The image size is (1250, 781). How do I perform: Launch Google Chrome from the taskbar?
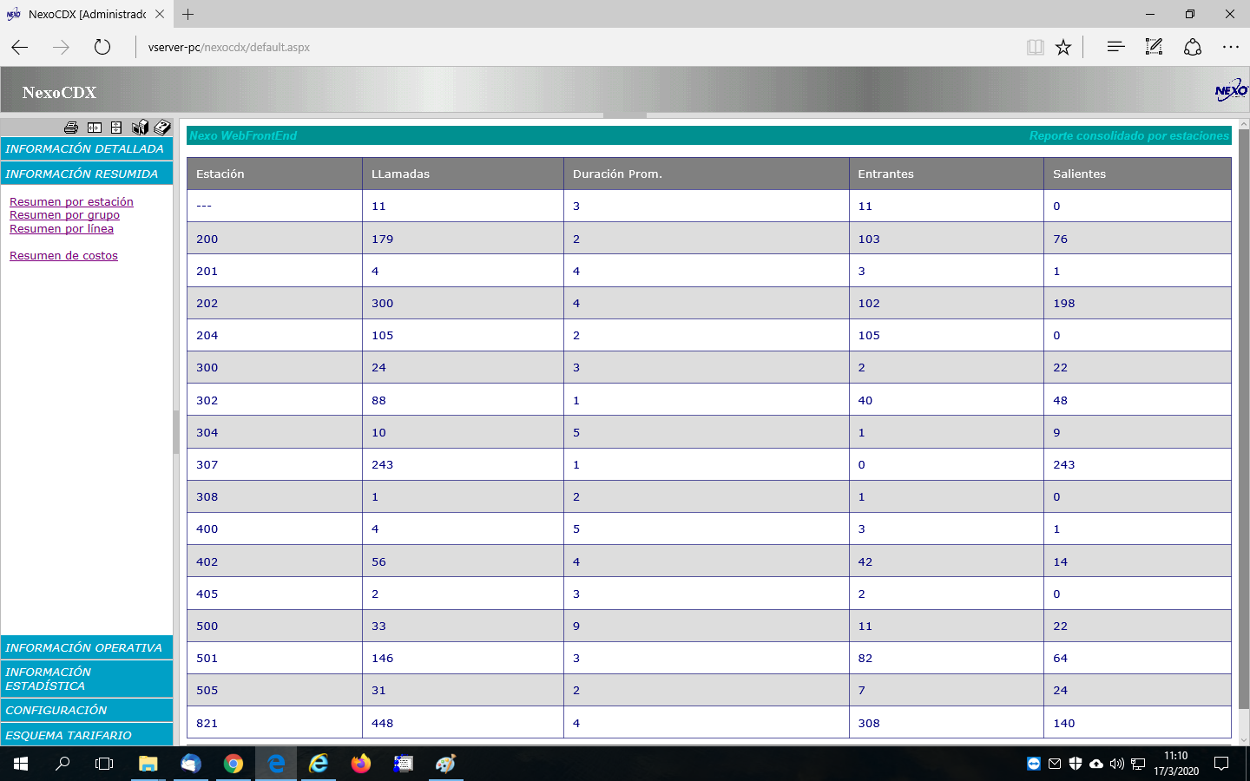233,764
